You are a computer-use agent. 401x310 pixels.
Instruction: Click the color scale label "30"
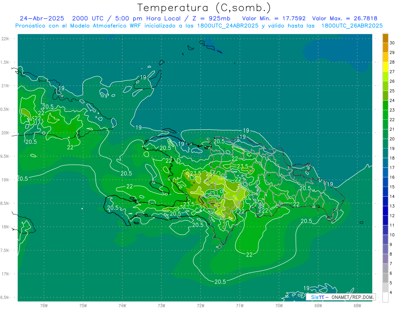pos(392,43)
